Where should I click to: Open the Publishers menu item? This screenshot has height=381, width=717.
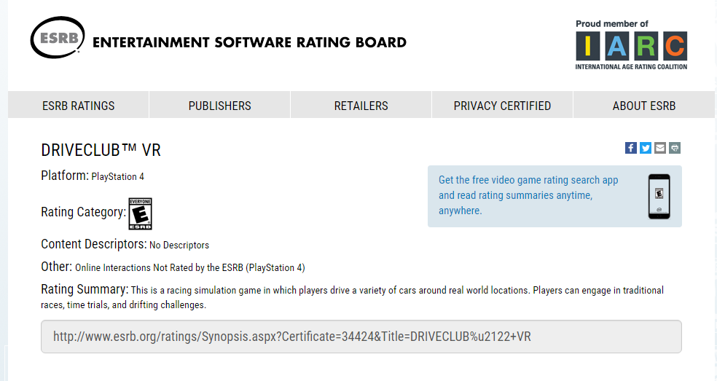(x=219, y=106)
